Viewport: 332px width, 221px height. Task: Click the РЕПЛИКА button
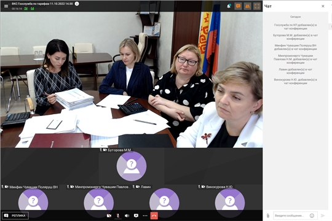click(x=15, y=215)
